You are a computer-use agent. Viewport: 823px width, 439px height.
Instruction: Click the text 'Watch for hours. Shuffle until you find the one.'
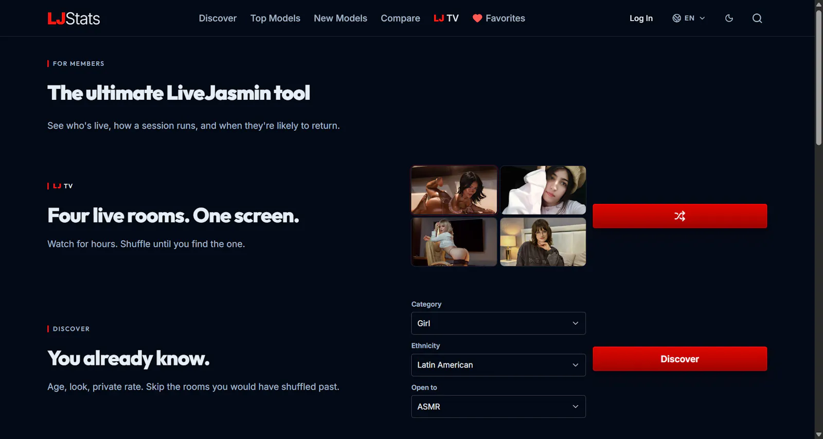(146, 244)
